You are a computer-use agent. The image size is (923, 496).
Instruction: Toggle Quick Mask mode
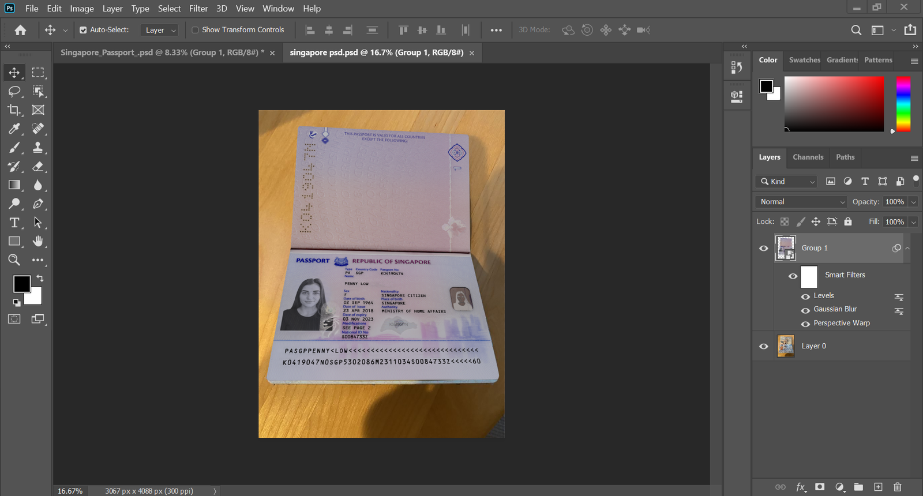(14, 319)
